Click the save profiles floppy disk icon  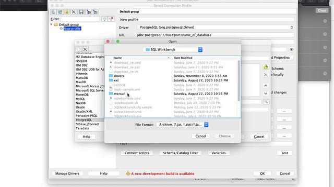[81, 12]
